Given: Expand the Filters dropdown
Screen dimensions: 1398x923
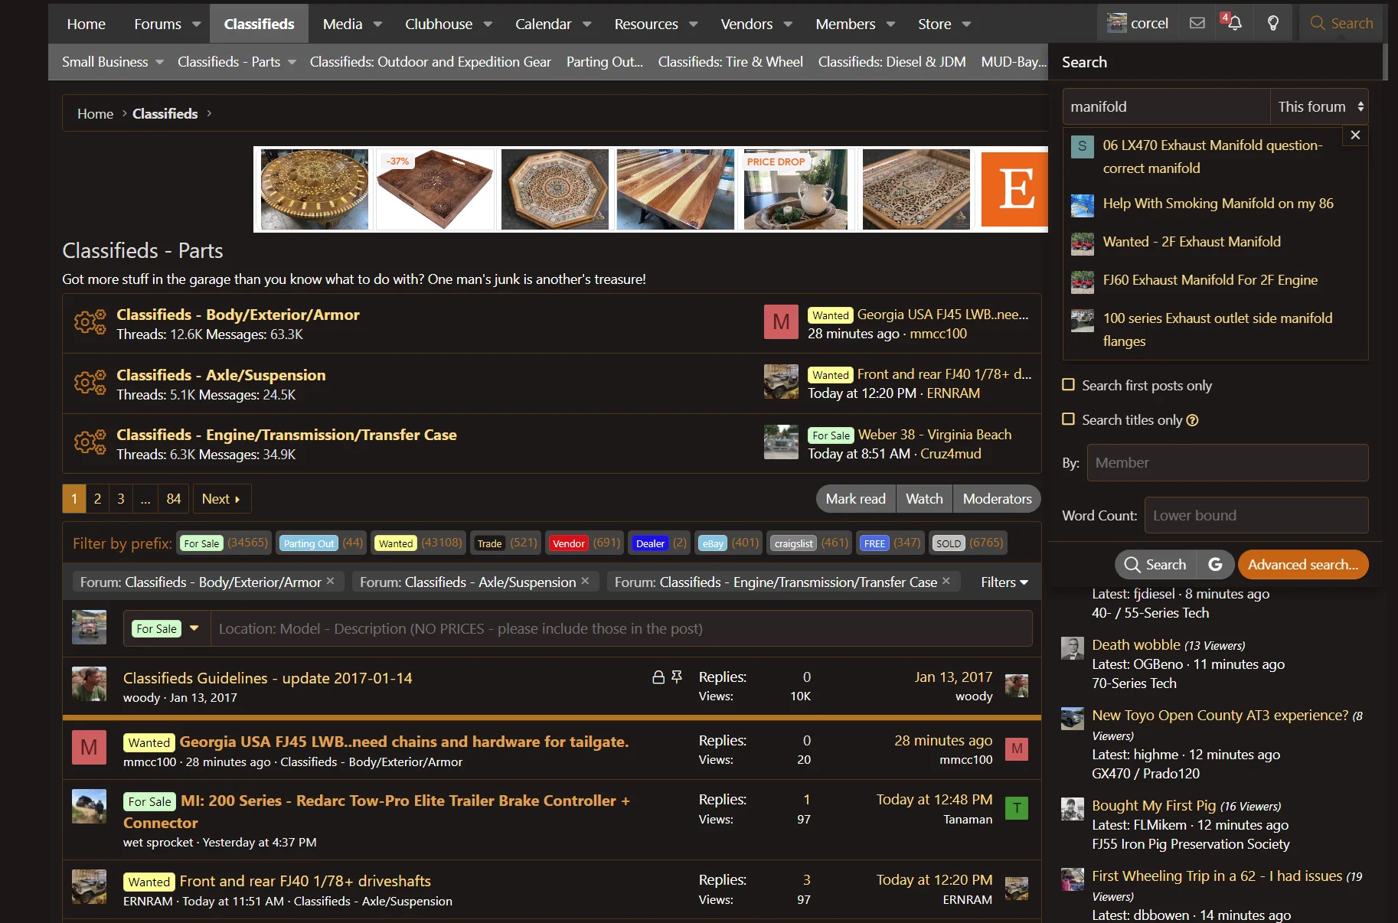Looking at the screenshot, I should 1004,582.
